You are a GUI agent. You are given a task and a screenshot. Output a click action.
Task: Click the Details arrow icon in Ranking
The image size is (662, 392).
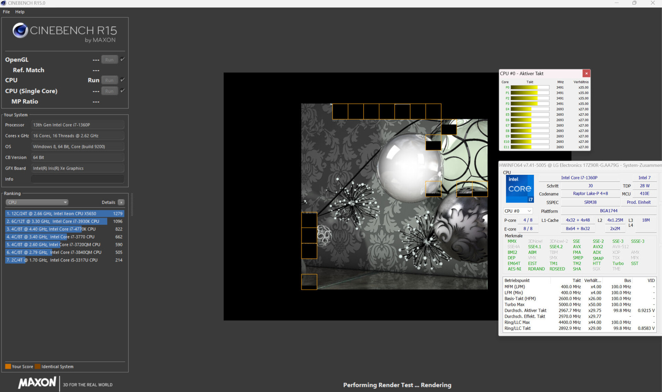(x=121, y=202)
